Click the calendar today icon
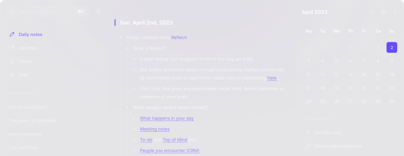404x156 pixels. [384, 12]
